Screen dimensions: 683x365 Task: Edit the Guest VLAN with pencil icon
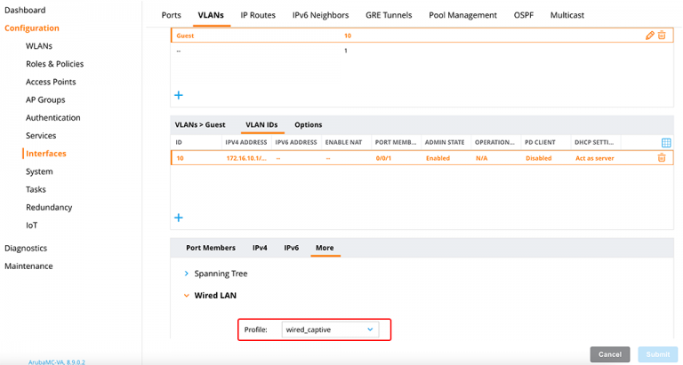(x=649, y=36)
